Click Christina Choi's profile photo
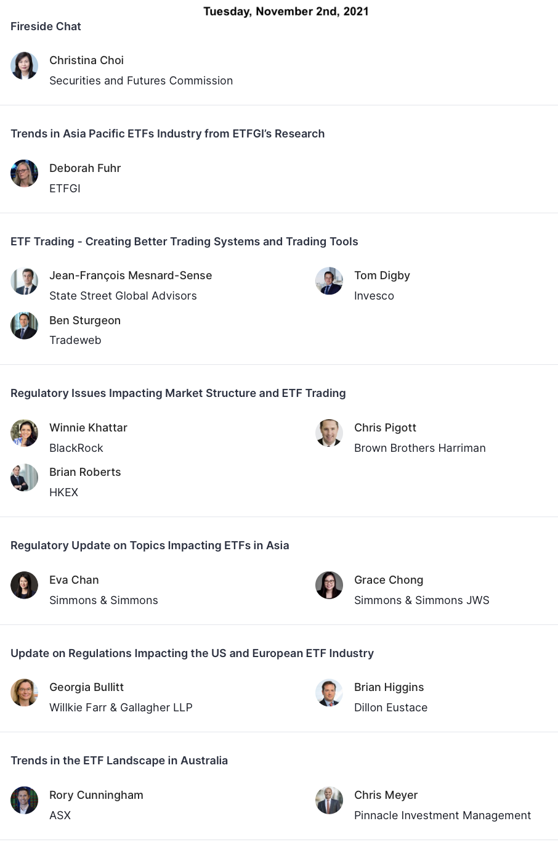The image size is (558, 842). pos(24,66)
